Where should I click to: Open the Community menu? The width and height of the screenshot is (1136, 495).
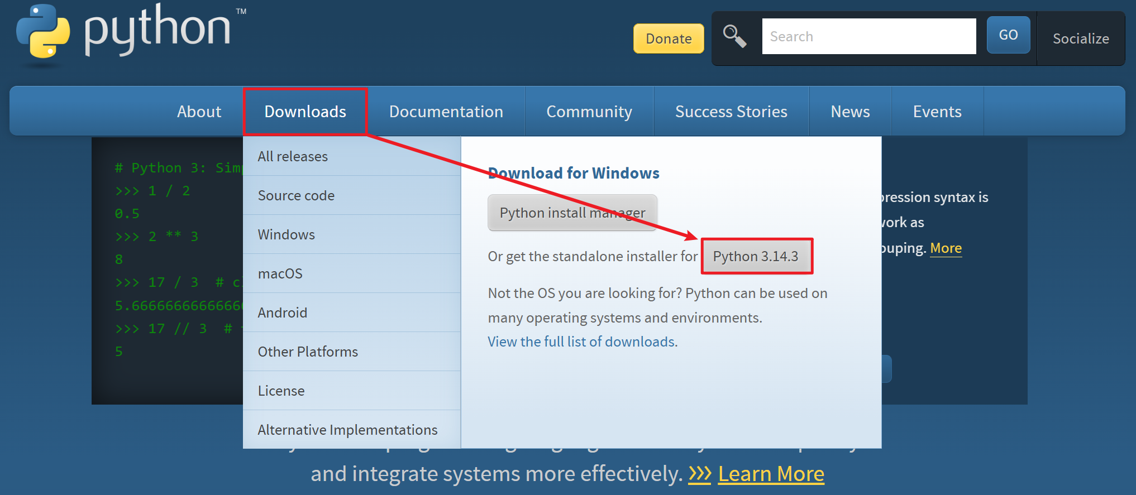(x=589, y=112)
